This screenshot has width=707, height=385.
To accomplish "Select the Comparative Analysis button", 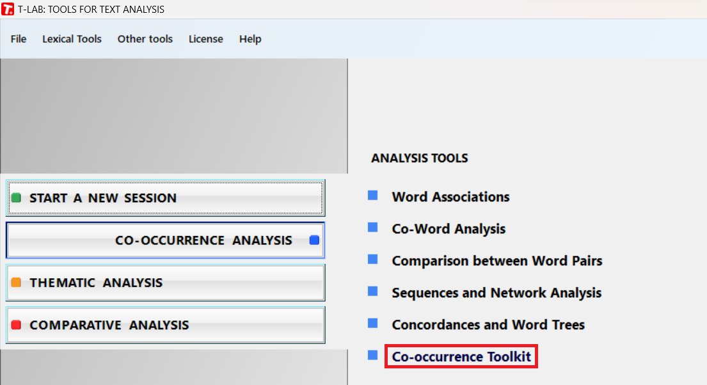I will click(x=166, y=325).
